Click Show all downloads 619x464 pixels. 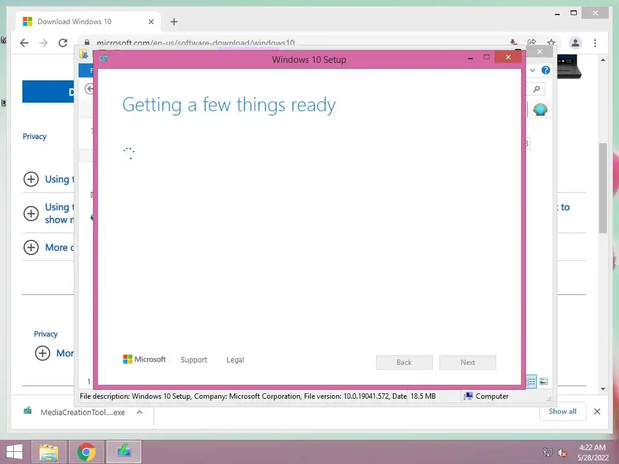[563, 411]
